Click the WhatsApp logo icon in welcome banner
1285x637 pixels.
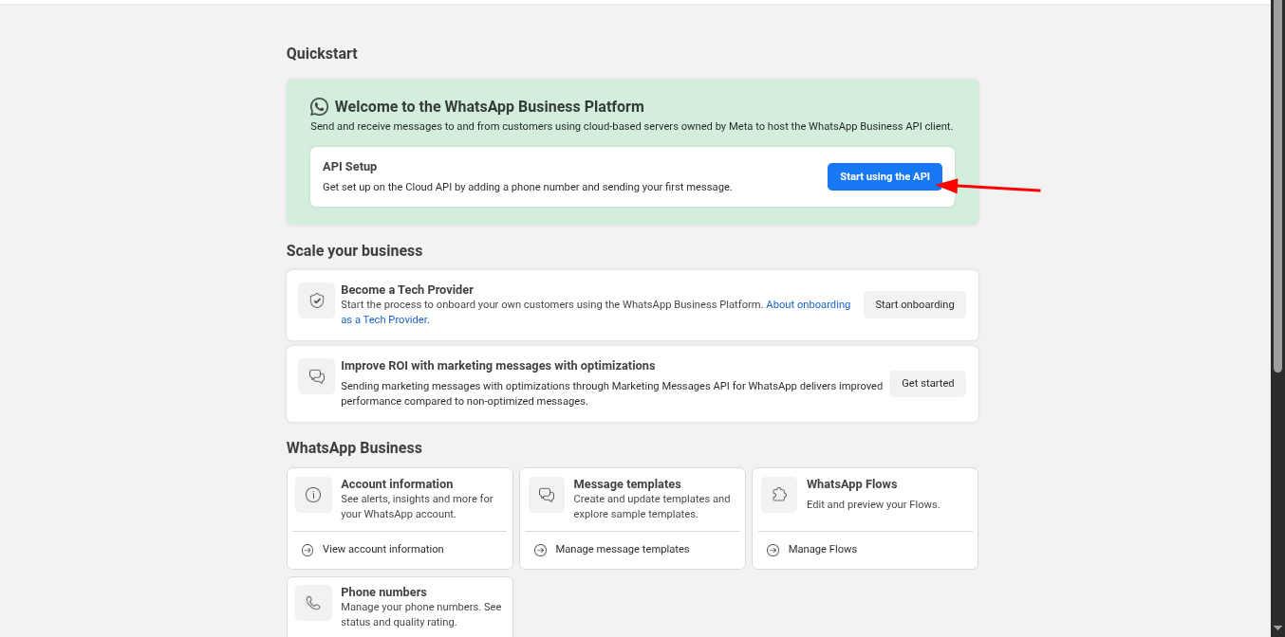(319, 107)
